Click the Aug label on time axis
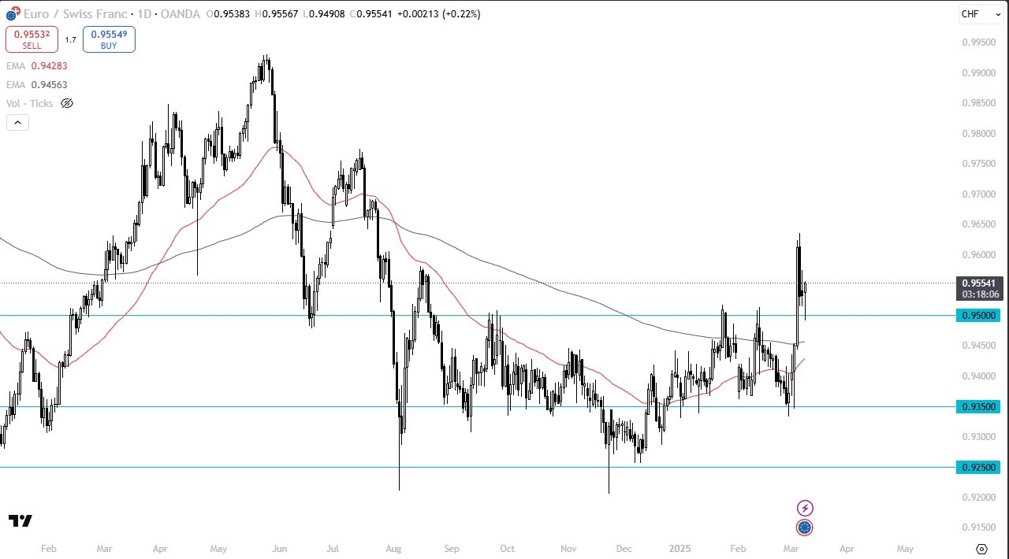This screenshot has height=559, width=1009. tap(394, 549)
